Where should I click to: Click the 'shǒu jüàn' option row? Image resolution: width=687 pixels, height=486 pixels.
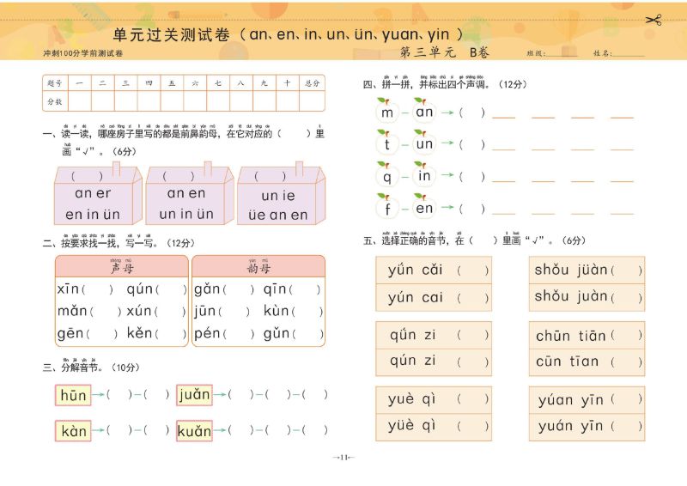tap(587, 270)
